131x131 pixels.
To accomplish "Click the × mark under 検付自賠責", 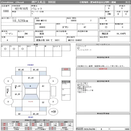I will [x=67, y=34].
